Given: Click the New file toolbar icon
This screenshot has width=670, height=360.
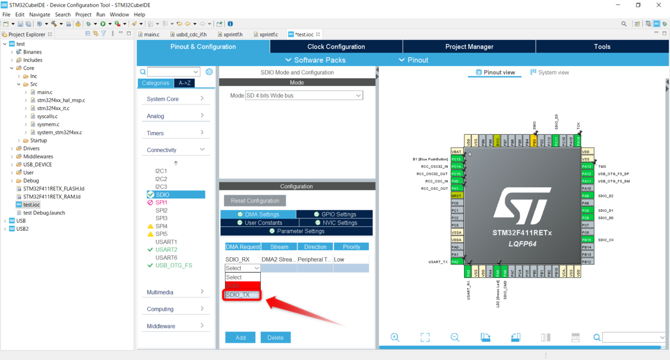Looking at the screenshot, I should pyautogui.click(x=6, y=24).
